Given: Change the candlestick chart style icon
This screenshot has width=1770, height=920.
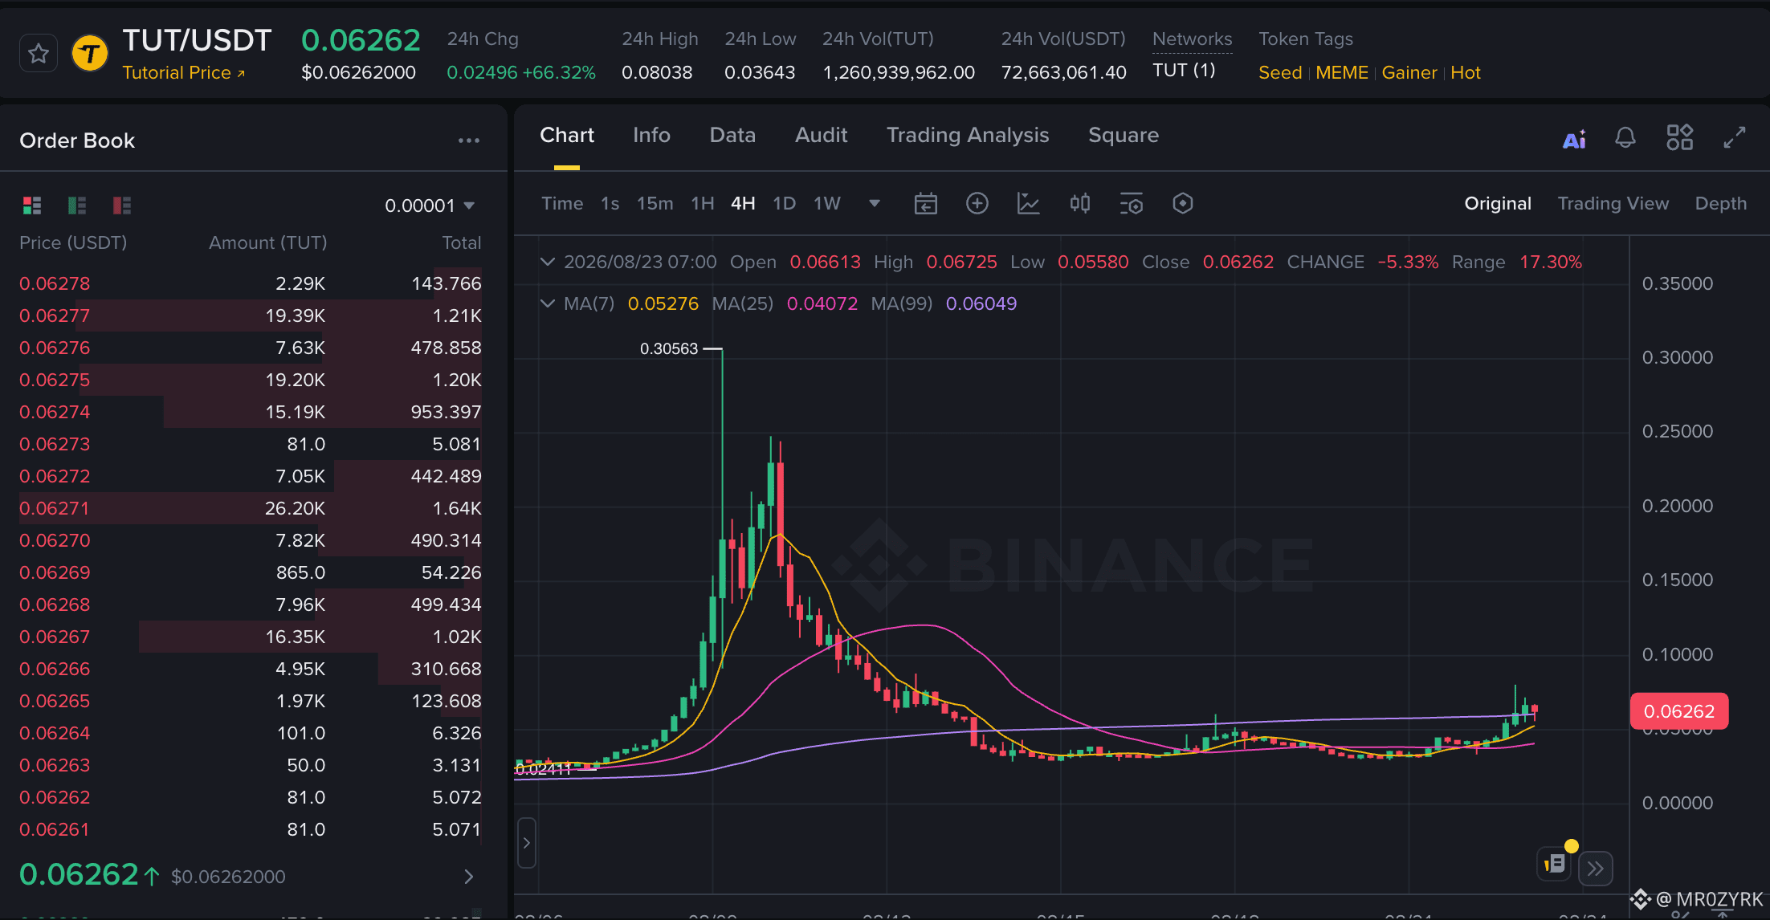Looking at the screenshot, I should click(x=1080, y=204).
